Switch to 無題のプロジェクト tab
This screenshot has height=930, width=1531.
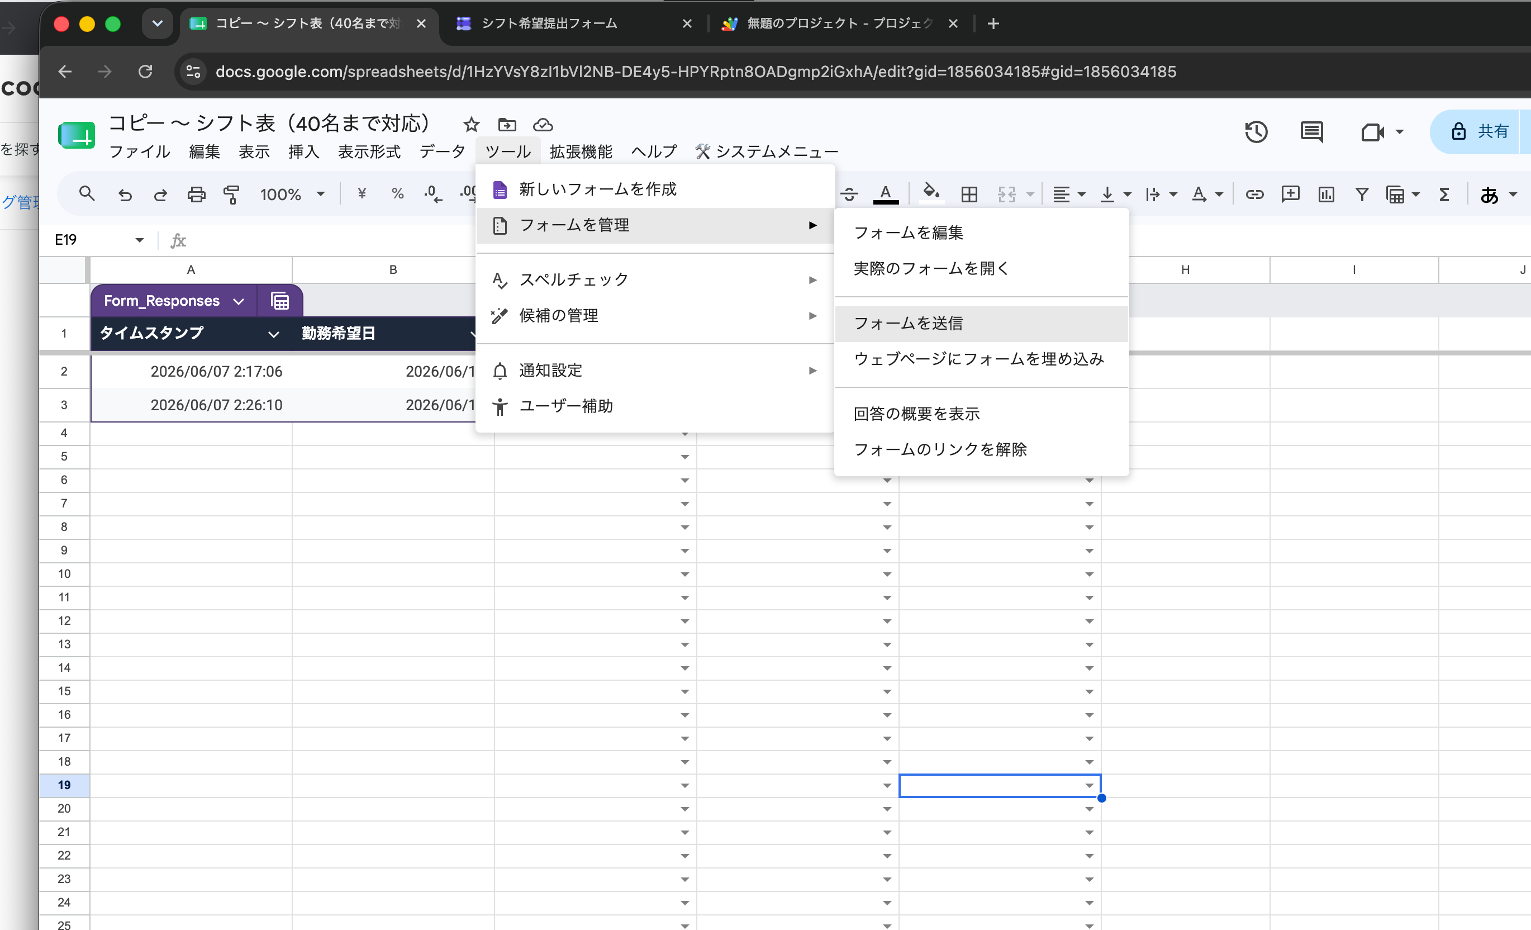tap(839, 23)
